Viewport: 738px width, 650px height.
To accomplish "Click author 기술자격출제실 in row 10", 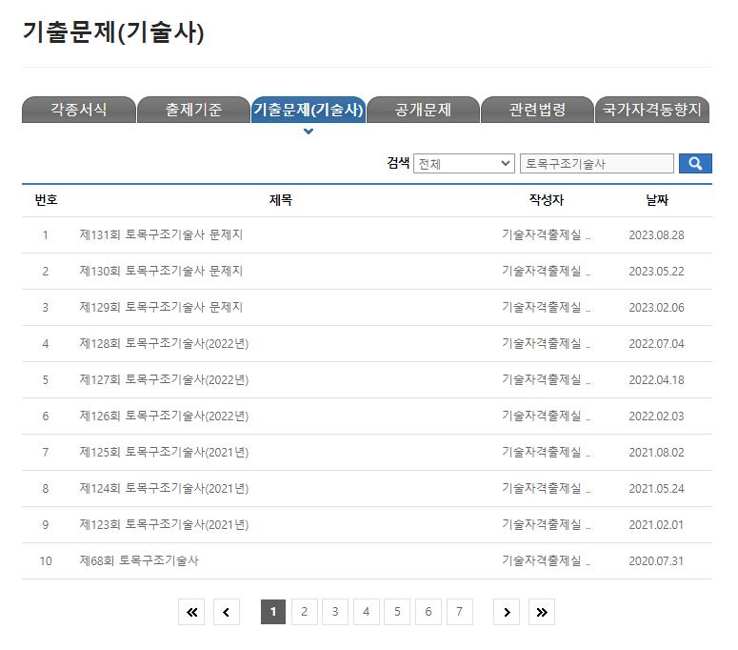I will pyautogui.click(x=546, y=560).
